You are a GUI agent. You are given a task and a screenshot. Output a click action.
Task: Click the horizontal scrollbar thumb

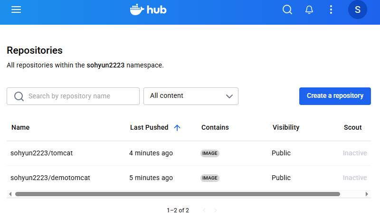click(x=177, y=194)
